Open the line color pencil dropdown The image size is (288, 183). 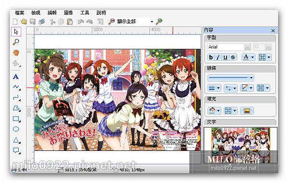[247, 88]
